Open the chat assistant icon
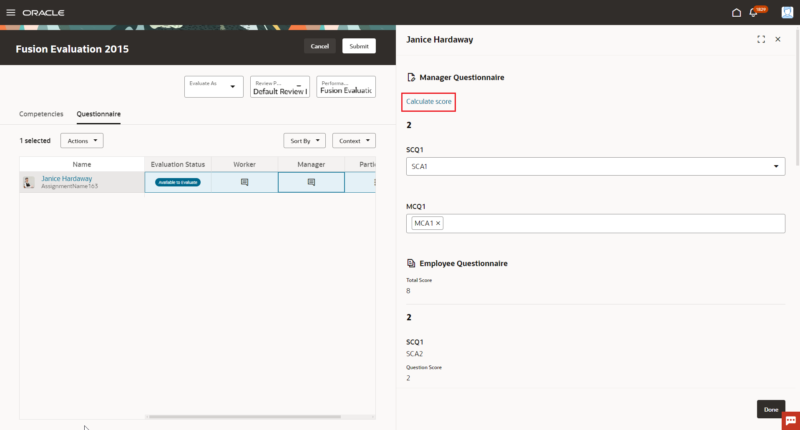The height and width of the screenshot is (430, 800). click(790, 420)
